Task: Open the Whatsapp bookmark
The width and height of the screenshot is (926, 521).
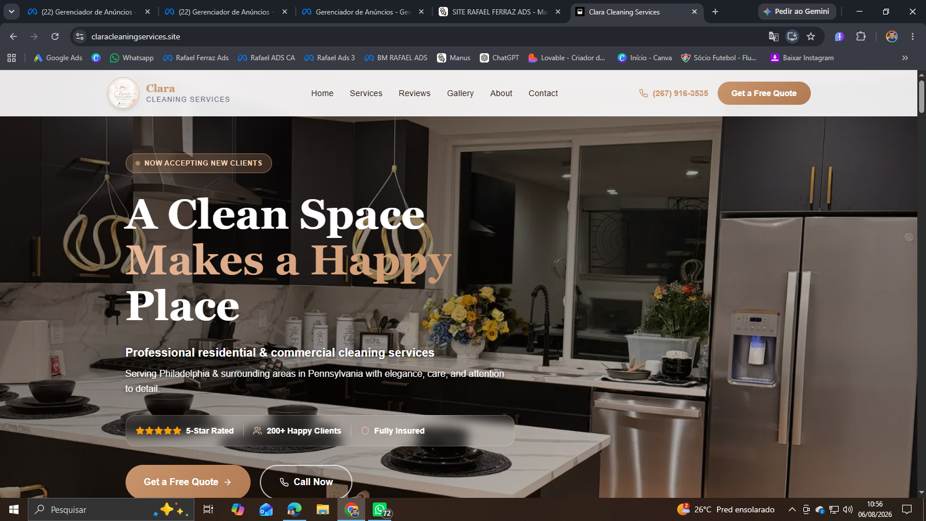Action: click(x=131, y=58)
